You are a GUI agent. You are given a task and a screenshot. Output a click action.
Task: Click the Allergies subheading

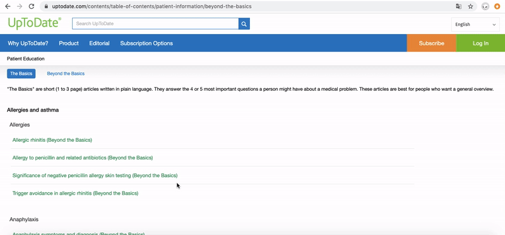pos(20,125)
